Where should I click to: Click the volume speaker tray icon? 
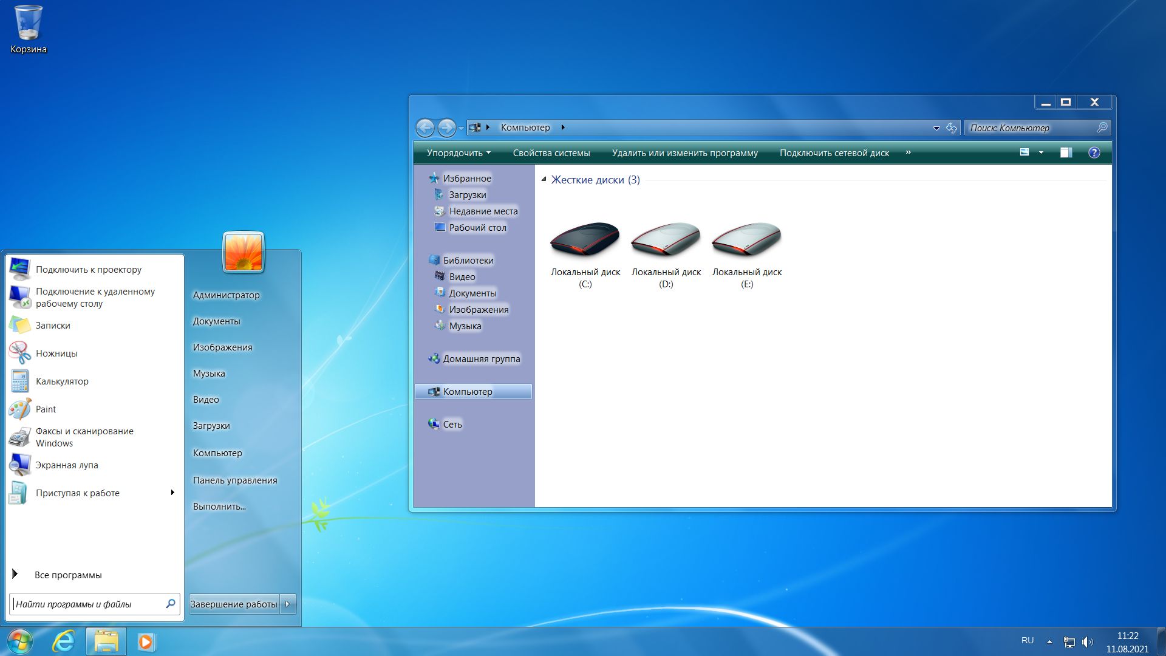click(1087, 642)
